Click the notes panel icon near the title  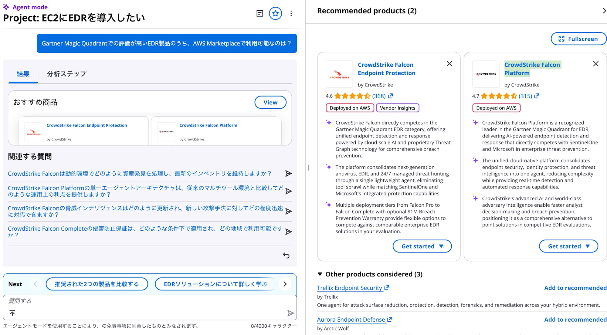point(260,13)
